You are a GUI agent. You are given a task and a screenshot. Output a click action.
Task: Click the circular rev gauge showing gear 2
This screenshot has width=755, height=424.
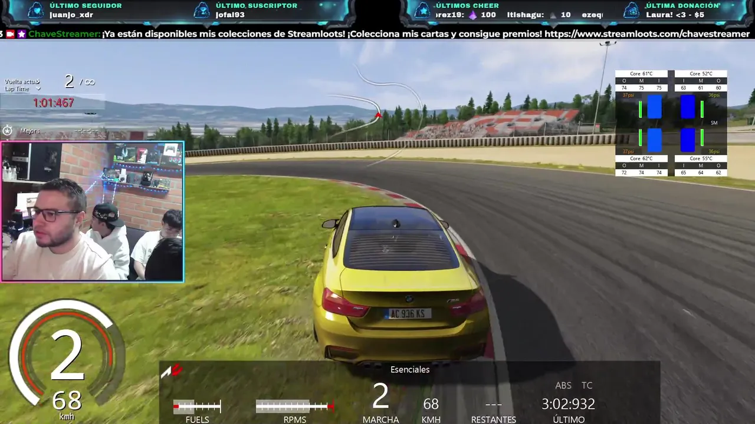coord(66,352)
